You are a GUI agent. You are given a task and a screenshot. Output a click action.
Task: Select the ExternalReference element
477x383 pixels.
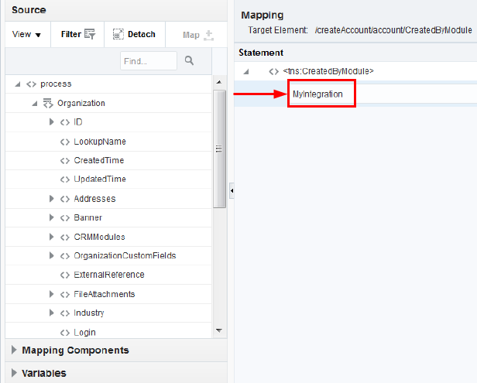click(x=108, y=275)
